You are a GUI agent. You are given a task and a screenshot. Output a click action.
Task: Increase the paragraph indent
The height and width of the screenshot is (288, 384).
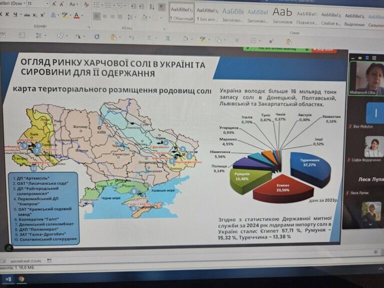(x=141, y=6)
